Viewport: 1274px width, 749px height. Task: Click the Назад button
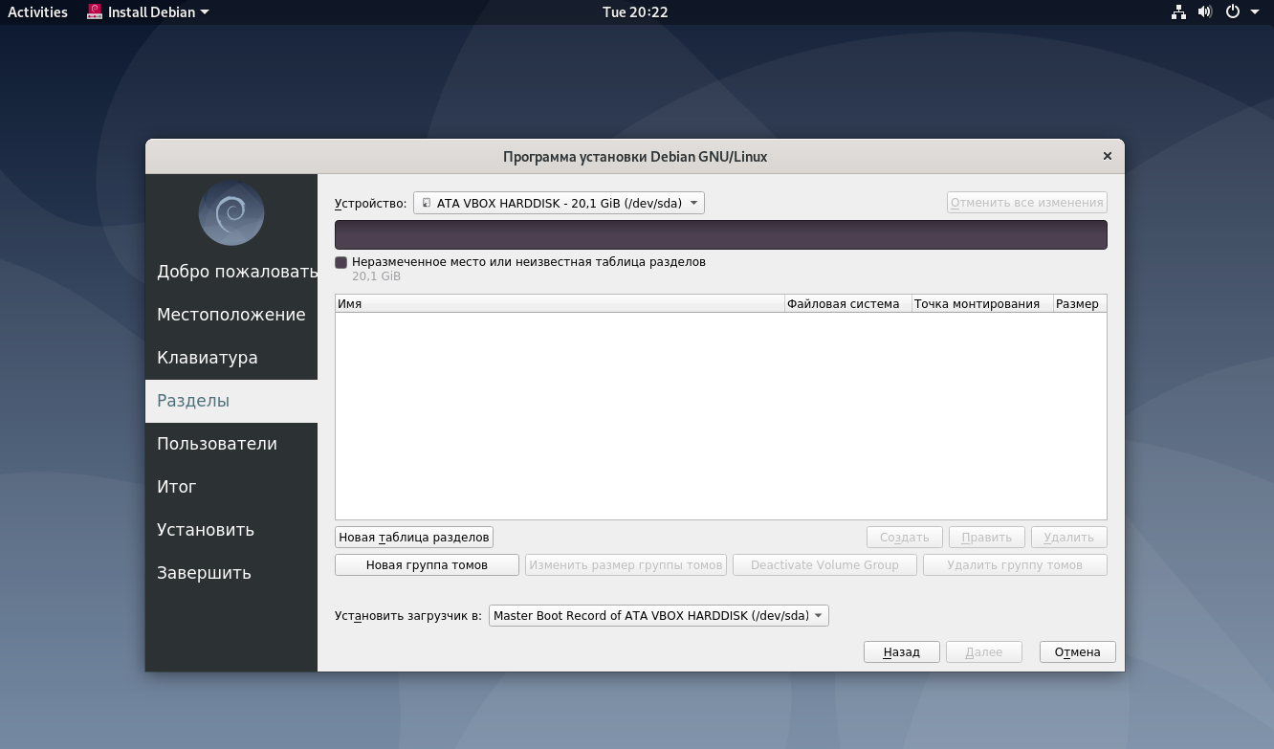pos(901,651)
